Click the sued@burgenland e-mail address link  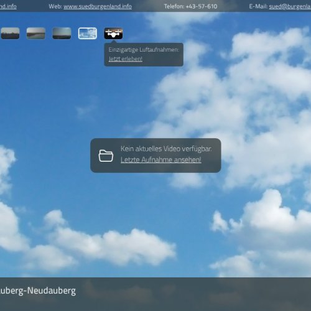click(290, 6)
